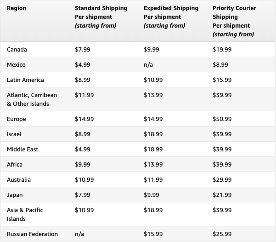Click the Latin America row label

pos(26,80)
